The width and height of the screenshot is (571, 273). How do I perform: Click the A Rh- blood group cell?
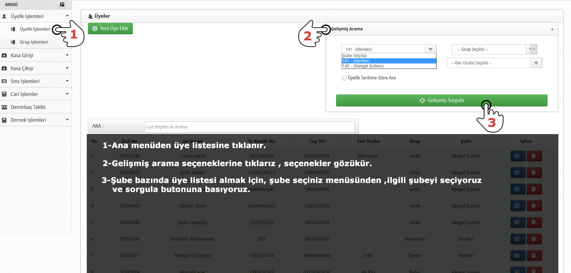(368, 256)
